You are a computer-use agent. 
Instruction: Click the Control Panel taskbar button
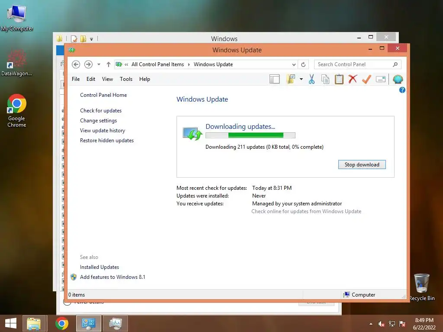pyautogui.click(x=89, y=323)
